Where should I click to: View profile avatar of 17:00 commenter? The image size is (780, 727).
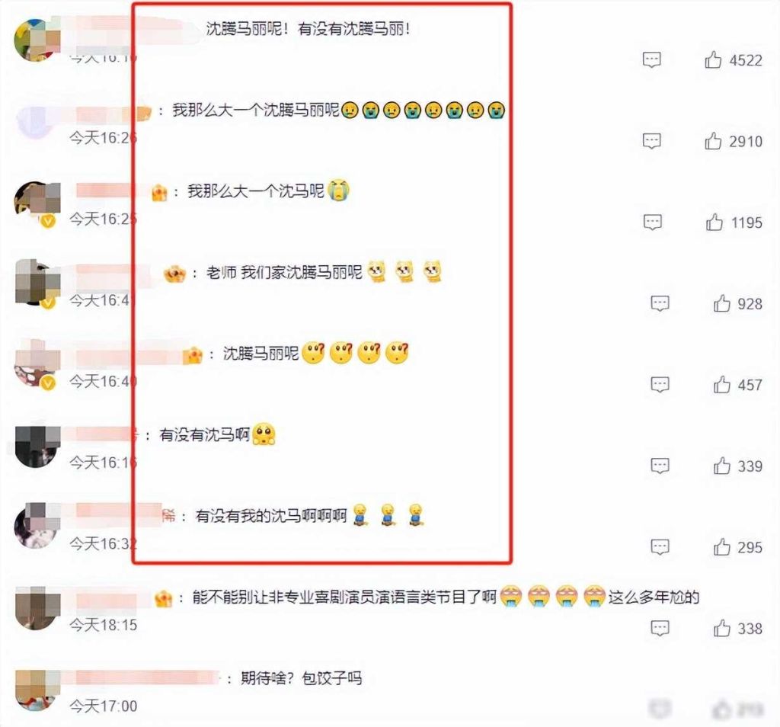[x=37, y=690]
